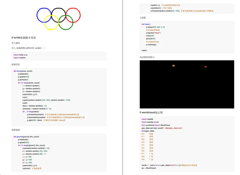Click the line "p.pensize(2)"
The width and height of the screenshot is (240, 175).
pyautogui.click(x=23, y=80)
